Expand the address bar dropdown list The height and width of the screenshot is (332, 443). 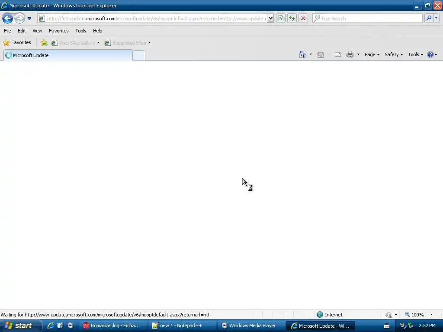point(270,19)
